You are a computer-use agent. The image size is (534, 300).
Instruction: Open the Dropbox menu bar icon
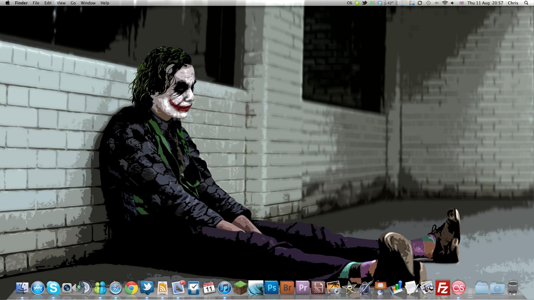tap(380, 3)
